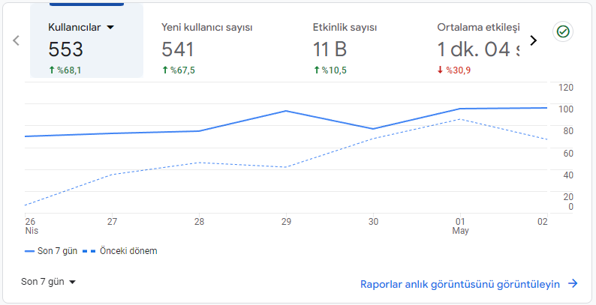The width and height of the screenshot is (596, 305).
Task: Open the Son 7 gün date range dropdown
Action: 48,282
